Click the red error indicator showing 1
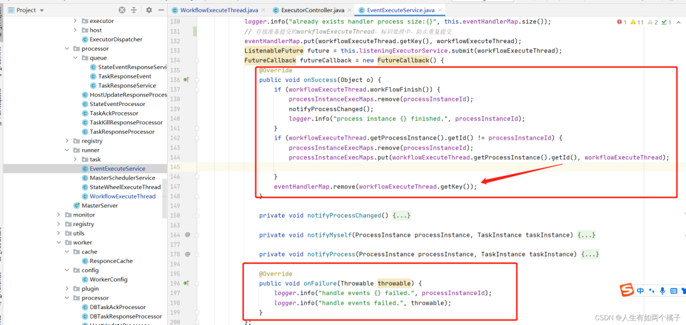The image size is (686, 325). (622, 22)
